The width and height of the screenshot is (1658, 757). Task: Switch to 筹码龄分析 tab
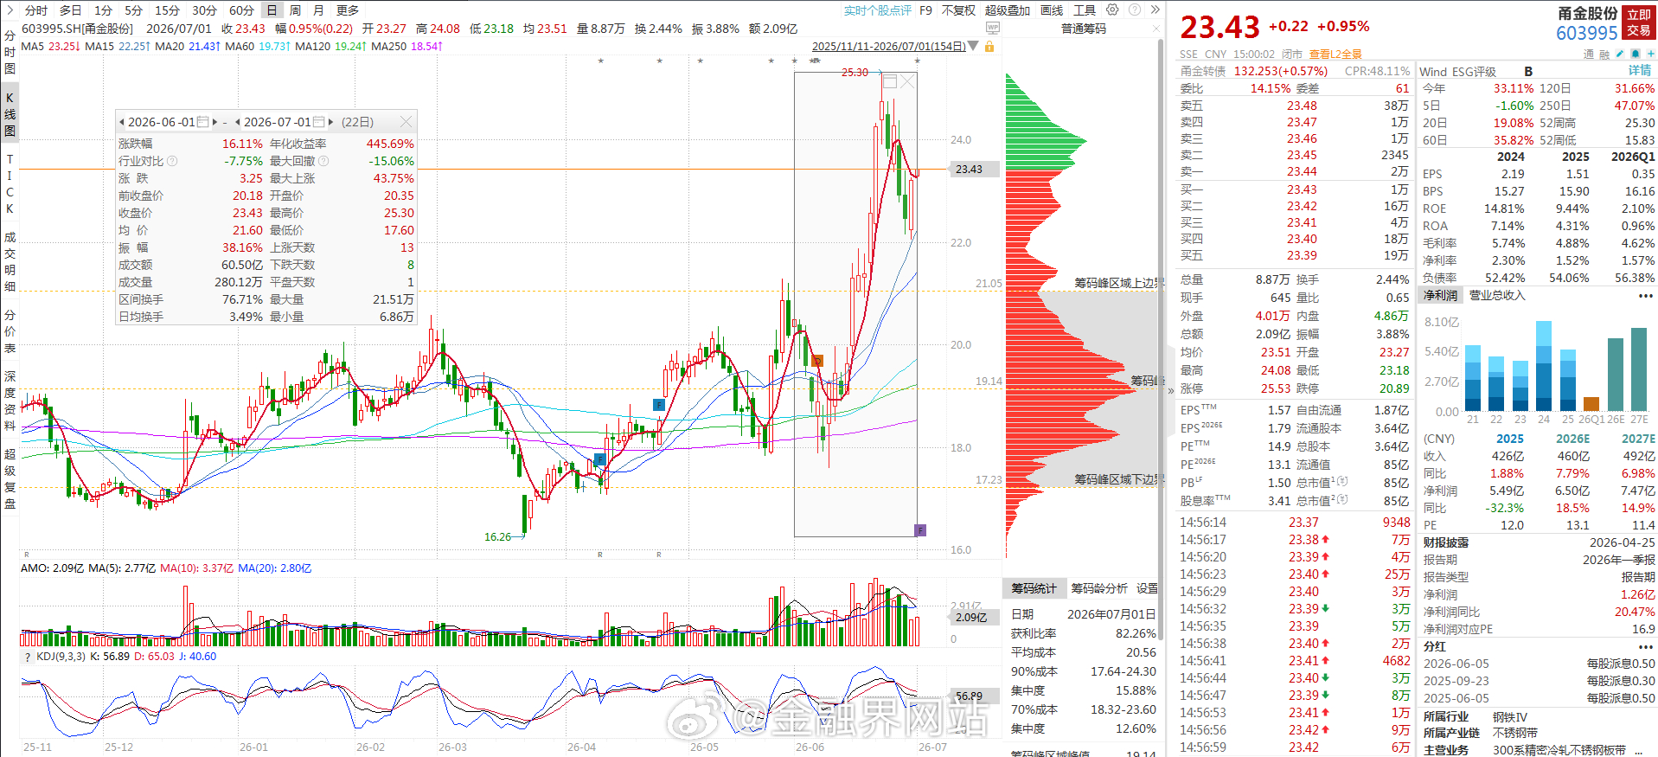[x=1099, y=588]
